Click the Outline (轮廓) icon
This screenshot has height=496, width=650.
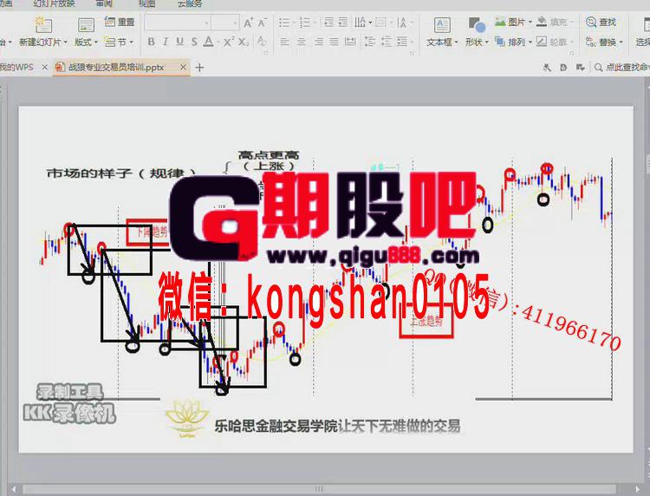542,42
